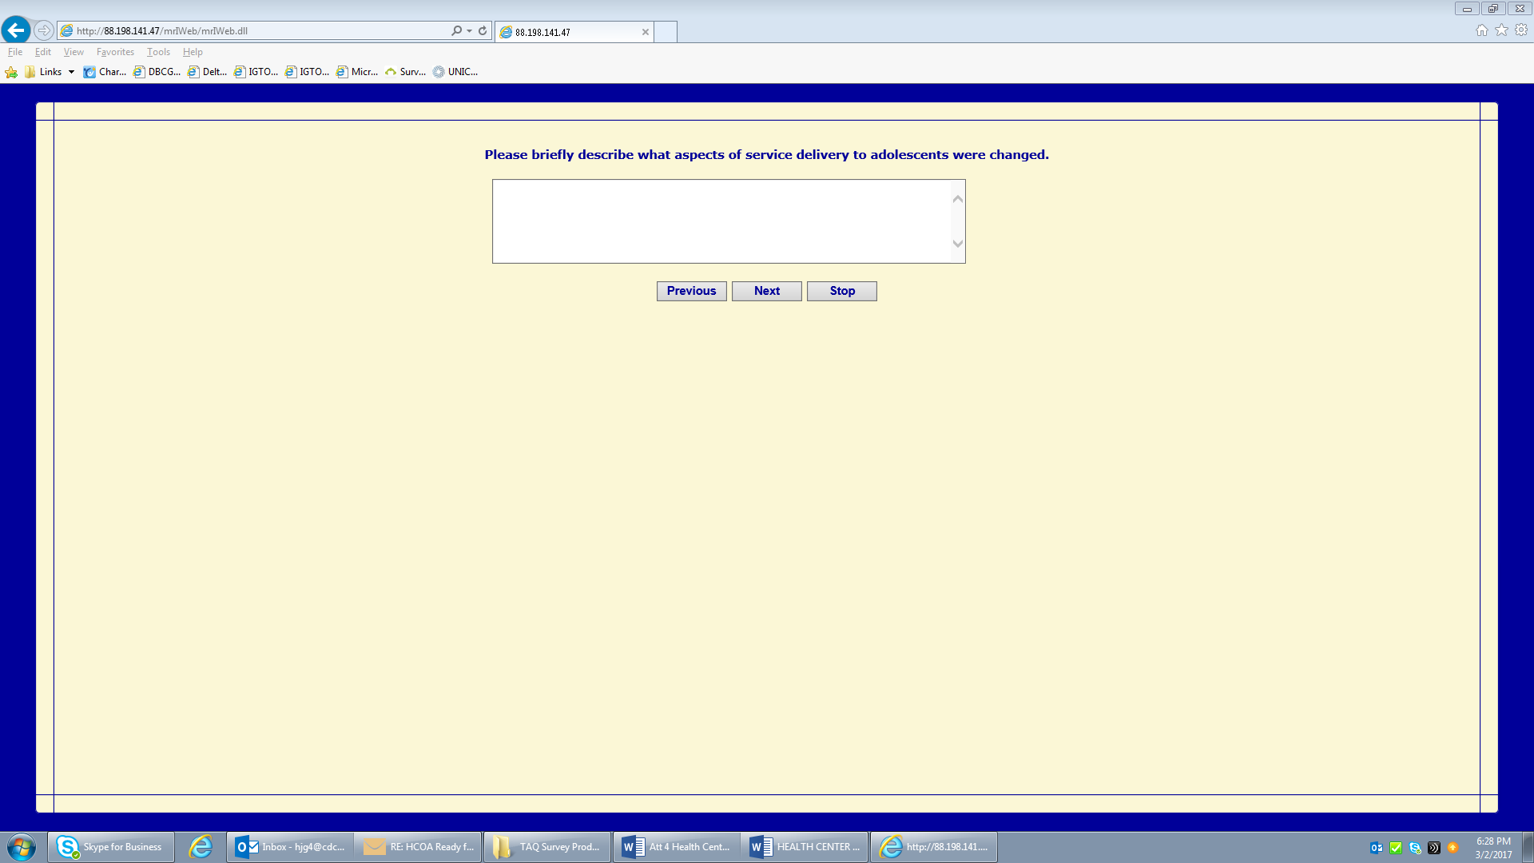Image resolution: width=1534 pixels, height=863 pixels.
Task: Expand the address bar search dropdown arrow
Action: 470,30
